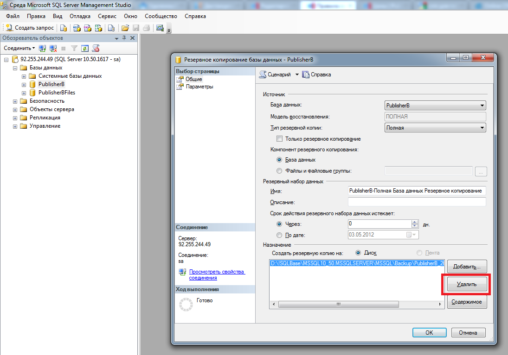
Task: Select PublisherBFiles in the tree
Action: click(x=57, y=93)
